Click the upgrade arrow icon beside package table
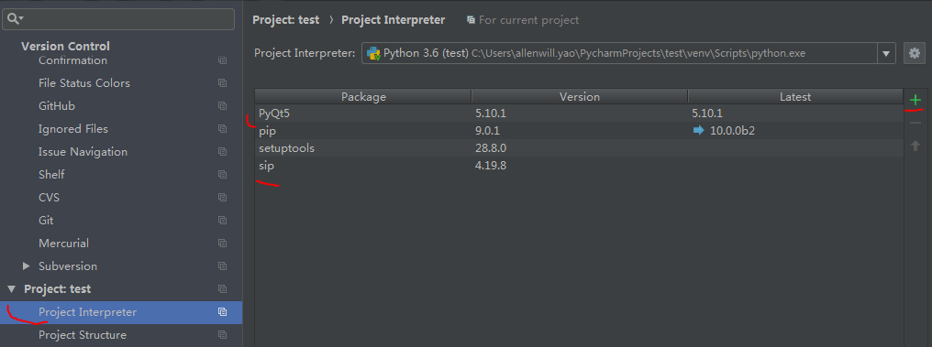Screen dimensions: 932x347 tap(915, 146)
